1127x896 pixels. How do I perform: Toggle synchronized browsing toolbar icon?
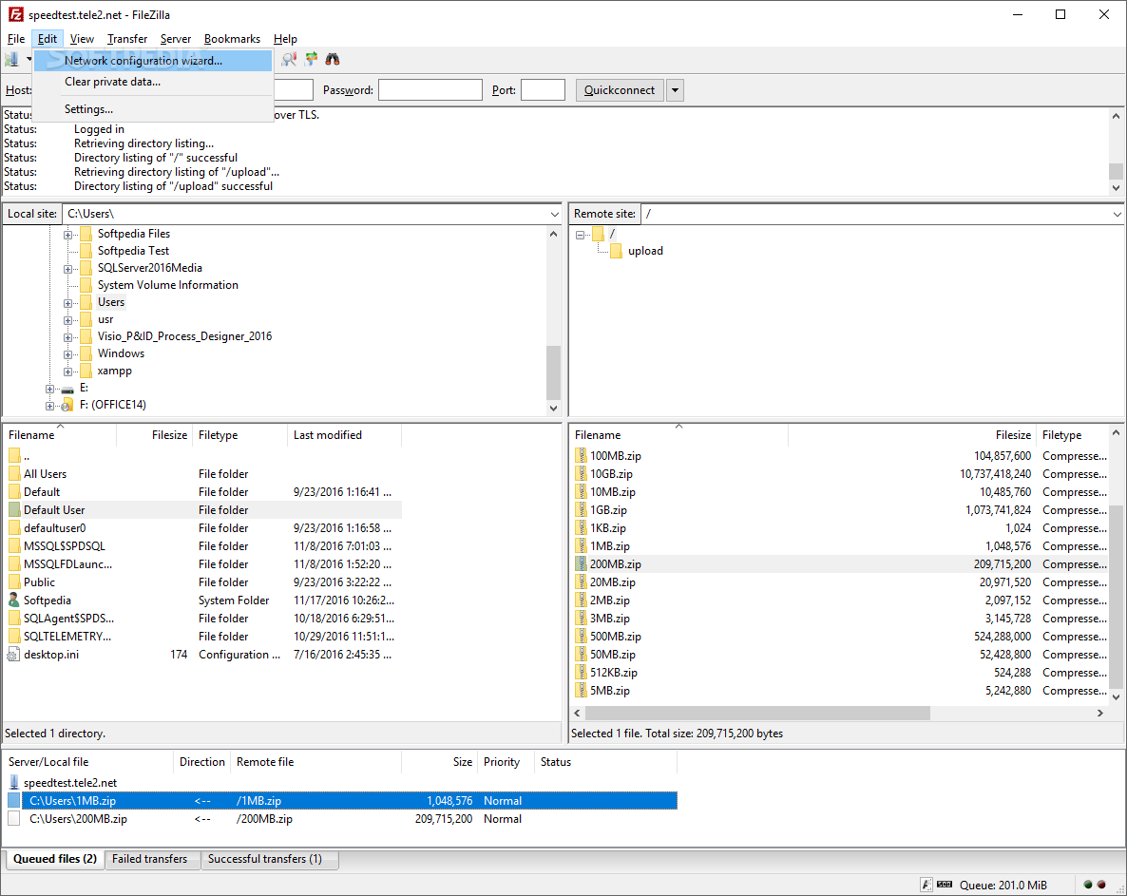(x=312, y=60)
